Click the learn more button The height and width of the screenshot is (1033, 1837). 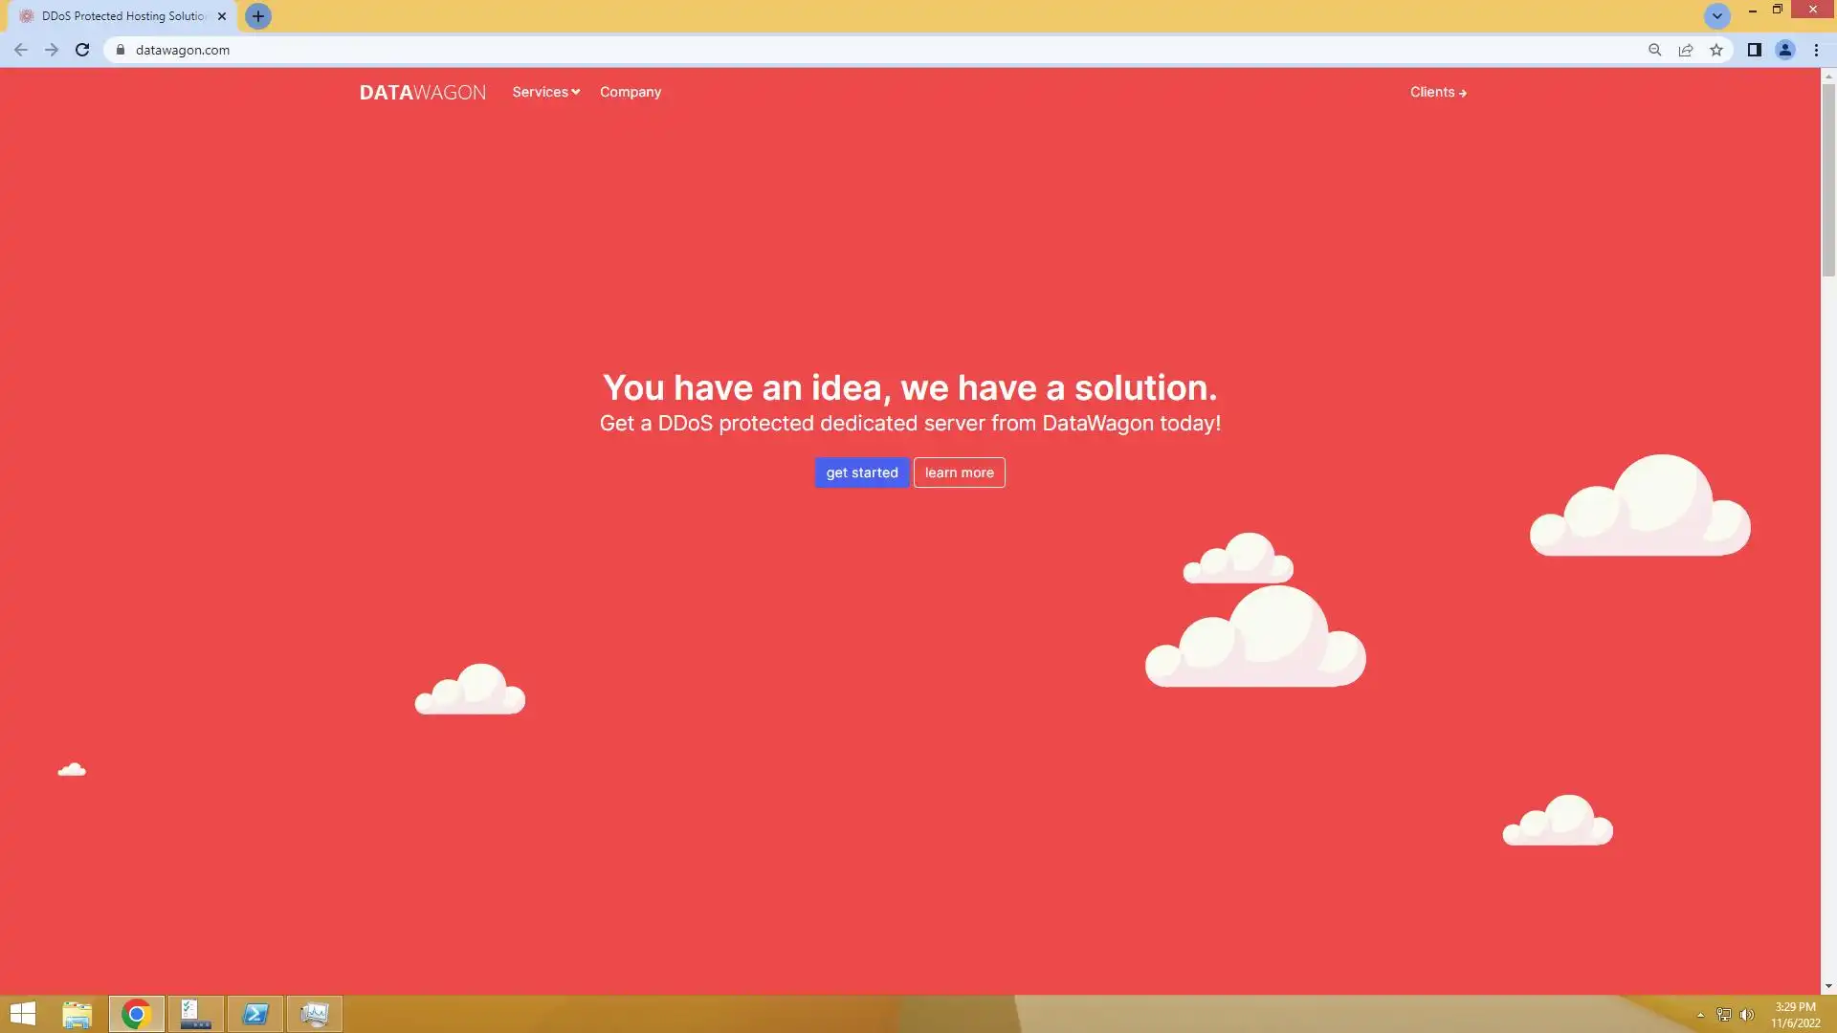959,473
